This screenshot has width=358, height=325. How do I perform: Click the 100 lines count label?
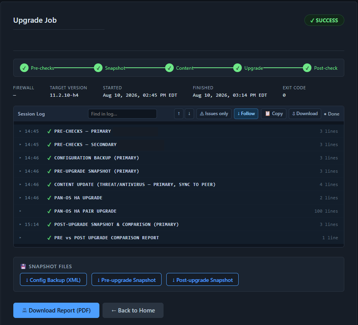tap(326, 211)
